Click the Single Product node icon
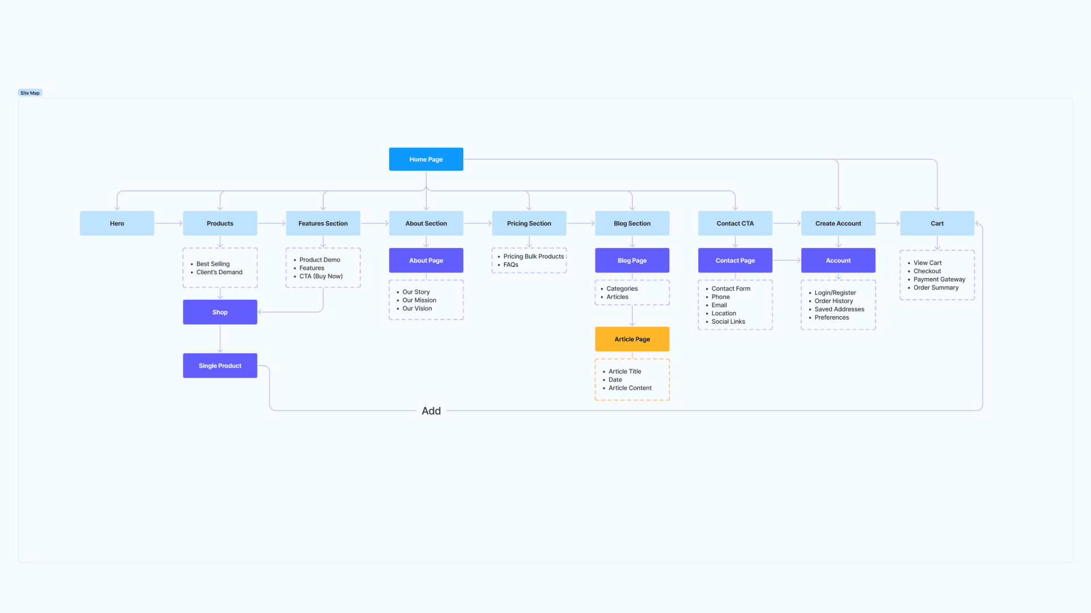1091x613 pixels. point(219,366)
